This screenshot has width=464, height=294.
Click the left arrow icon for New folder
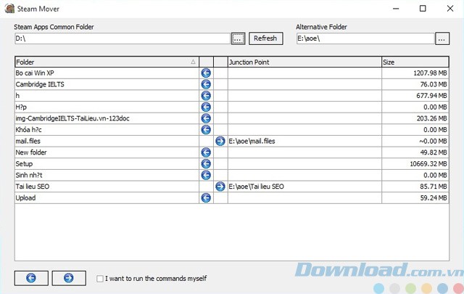click(206, 152)
